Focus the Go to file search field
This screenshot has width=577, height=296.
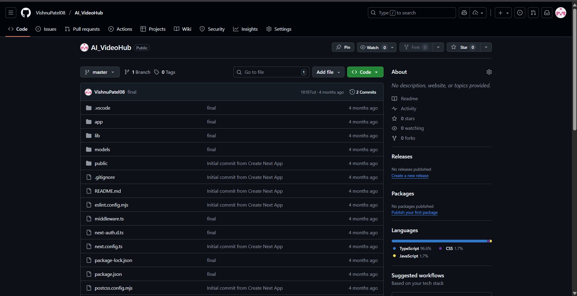pos(271,72)
